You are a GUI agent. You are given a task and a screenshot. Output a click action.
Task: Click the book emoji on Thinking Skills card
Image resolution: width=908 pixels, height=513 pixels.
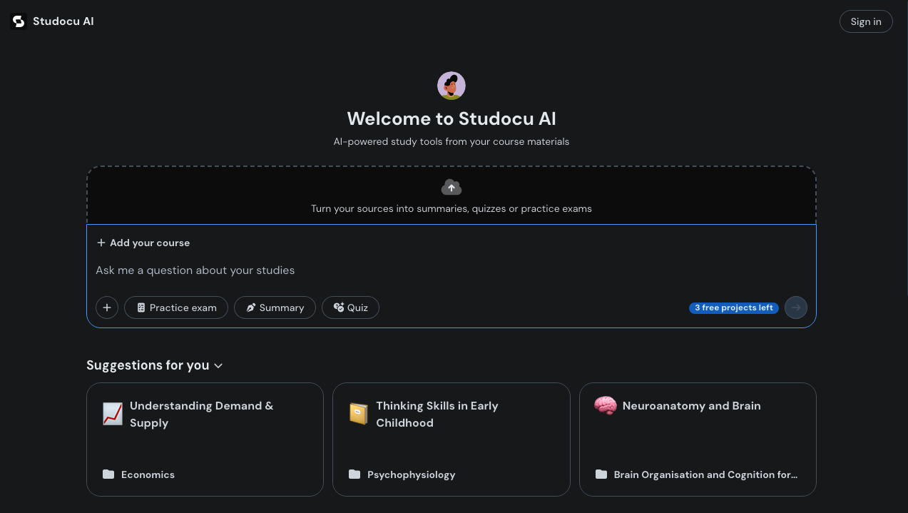click(x=359, y=414)
